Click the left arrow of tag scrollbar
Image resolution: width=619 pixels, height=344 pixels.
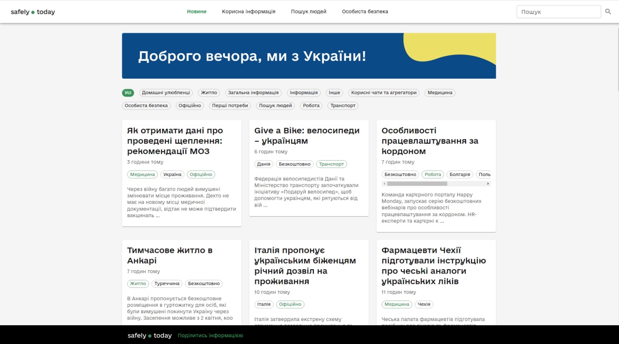click(384, 184)
